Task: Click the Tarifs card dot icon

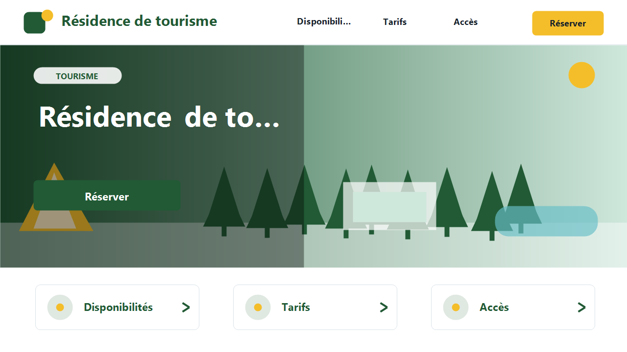Action: pyautogui.click(x=258, y=308)
